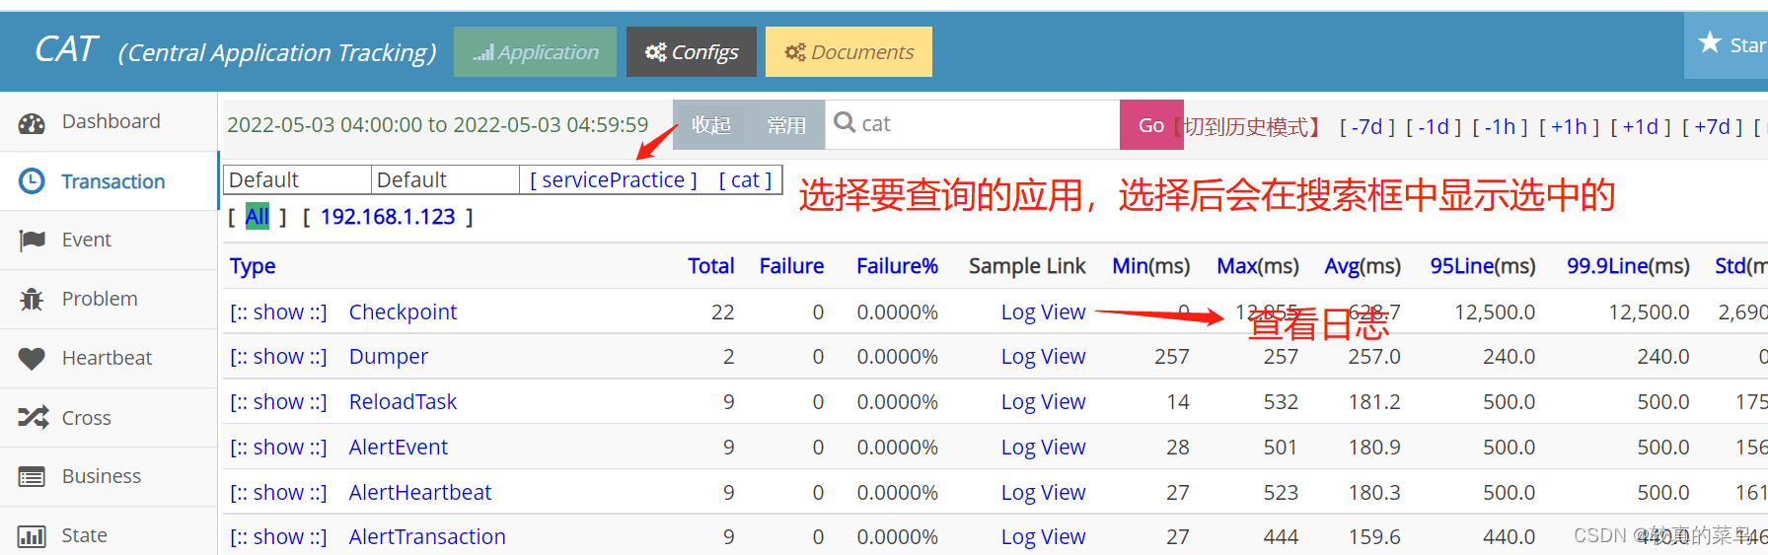Open the AlertHeartbeat type link
The image size is (1768, 555).
tap(420, 493)
